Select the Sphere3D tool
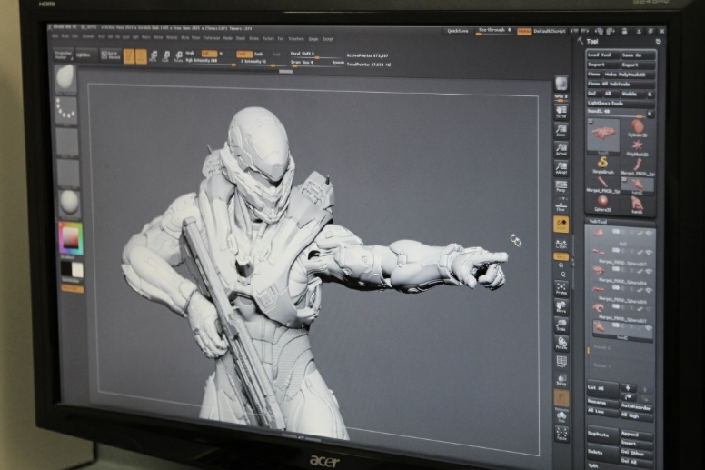The image size is (705, 470). (602, 203)
